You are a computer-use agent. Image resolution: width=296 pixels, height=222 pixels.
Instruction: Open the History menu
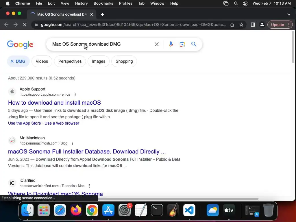pyautogui.click(x=81, y=3)
